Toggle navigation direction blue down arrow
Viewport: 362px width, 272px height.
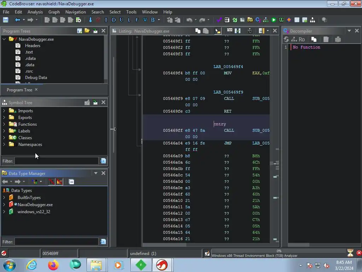[90, 20]
